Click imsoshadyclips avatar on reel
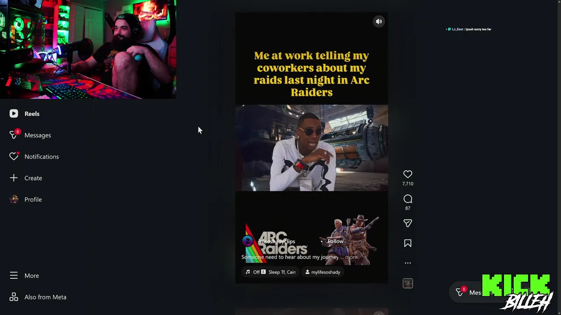This screenshot has width=561, height=315. point(248,241)
